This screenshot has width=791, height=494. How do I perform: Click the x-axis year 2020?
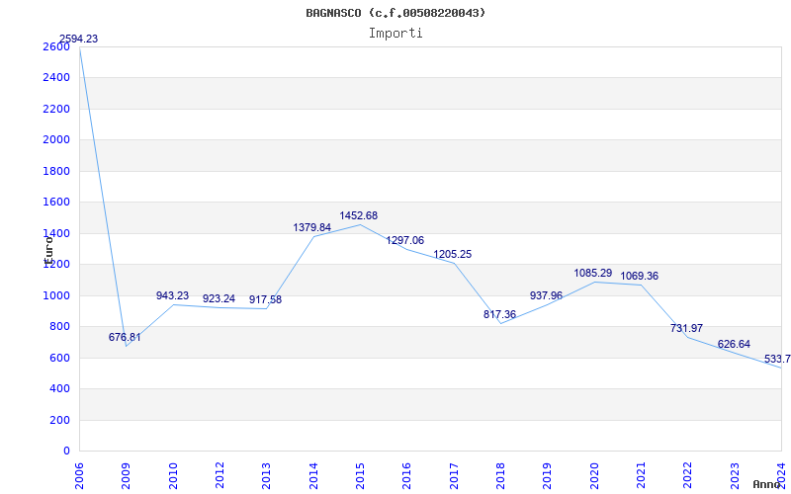tap(594, 475)
